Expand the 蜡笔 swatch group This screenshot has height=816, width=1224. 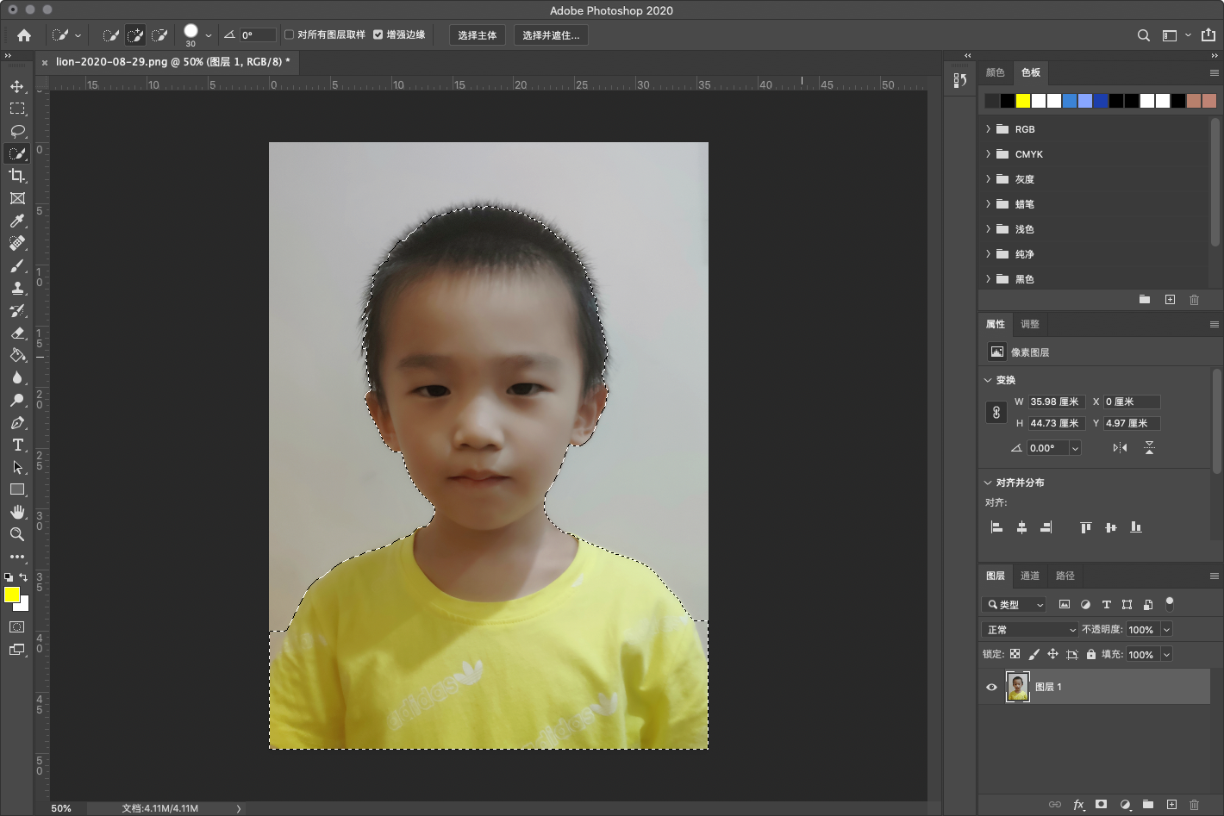[988, 204]
